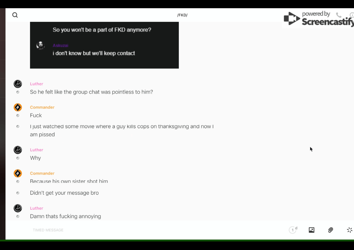Screen dimensions: 354x250
Task: Toggle the 1d timed message timer
Action: click(x=293, y=230)
